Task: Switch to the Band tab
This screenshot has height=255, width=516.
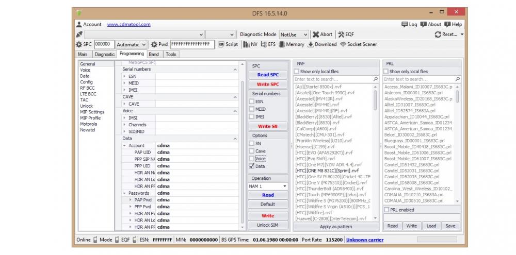Action: tap(154, 54)
